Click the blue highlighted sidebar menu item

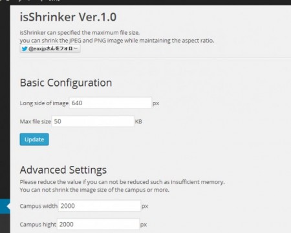click(x=5, y=207)
